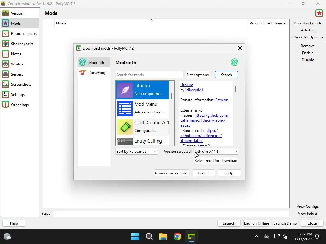Click the bottom-left Help button
Screen dimensions: 326x244
[x=14, y=223]
